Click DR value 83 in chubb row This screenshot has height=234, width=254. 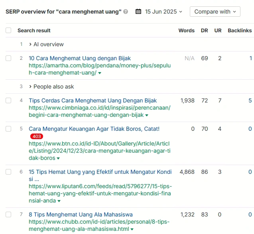[205, 214]
